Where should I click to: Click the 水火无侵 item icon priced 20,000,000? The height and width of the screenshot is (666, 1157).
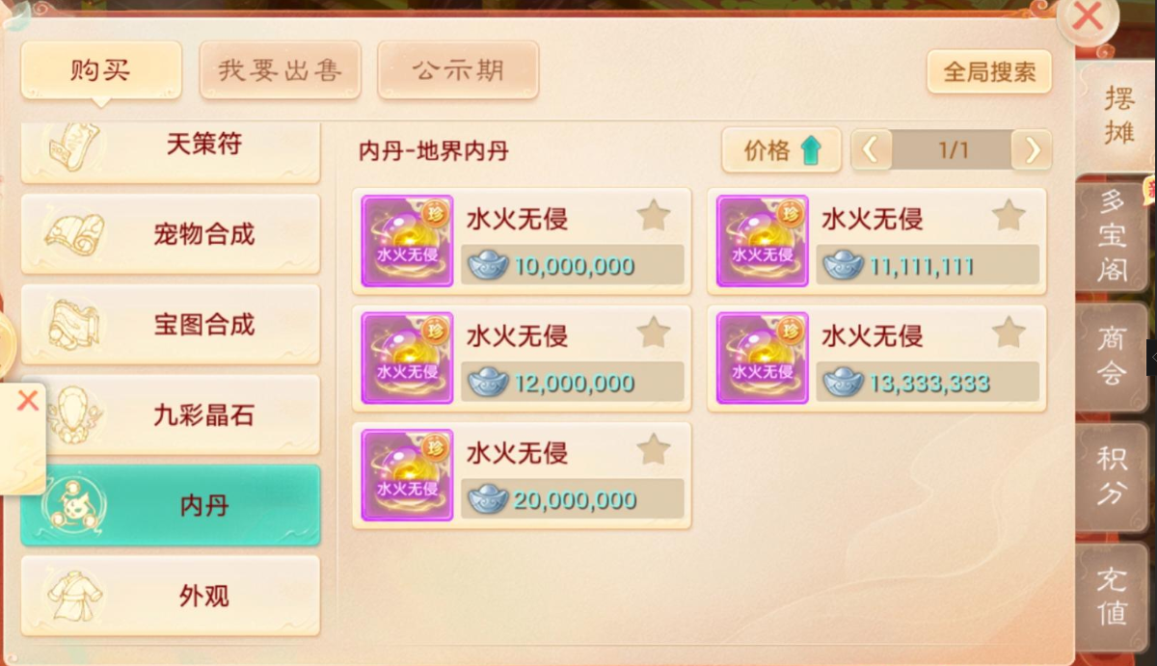pos(407,475)
